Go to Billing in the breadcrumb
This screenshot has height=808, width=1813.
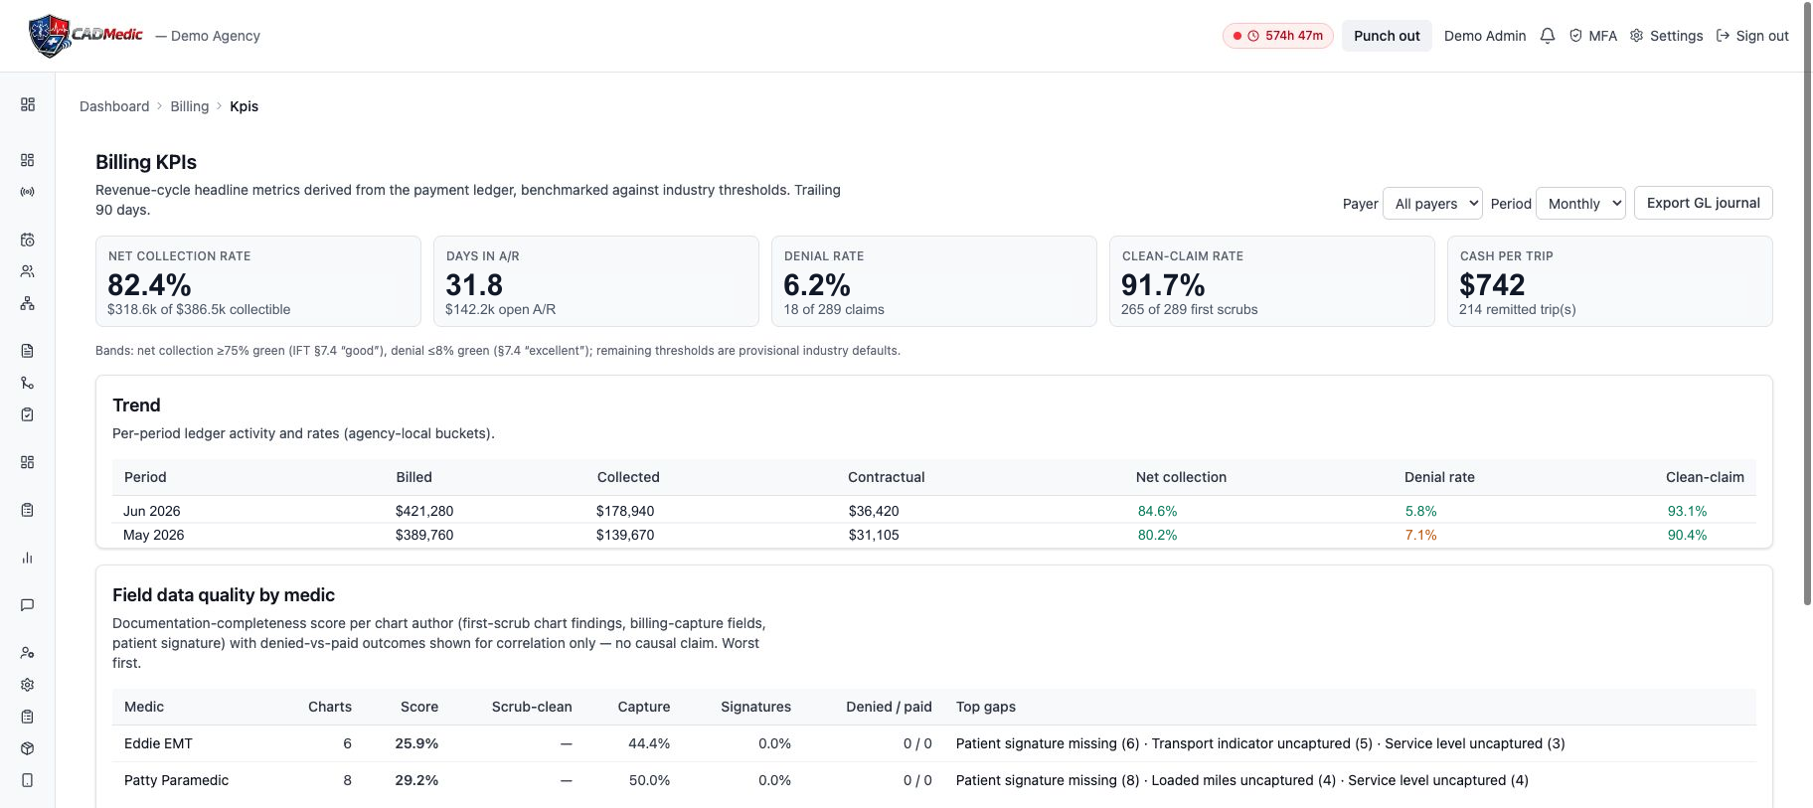click(190, 106)
